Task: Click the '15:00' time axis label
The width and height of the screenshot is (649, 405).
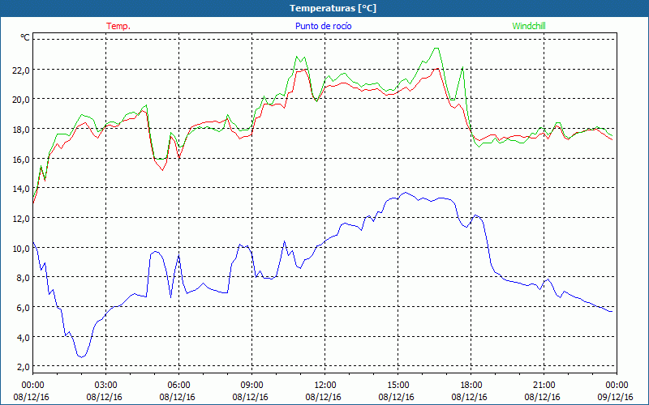Action: click(398, 386)
